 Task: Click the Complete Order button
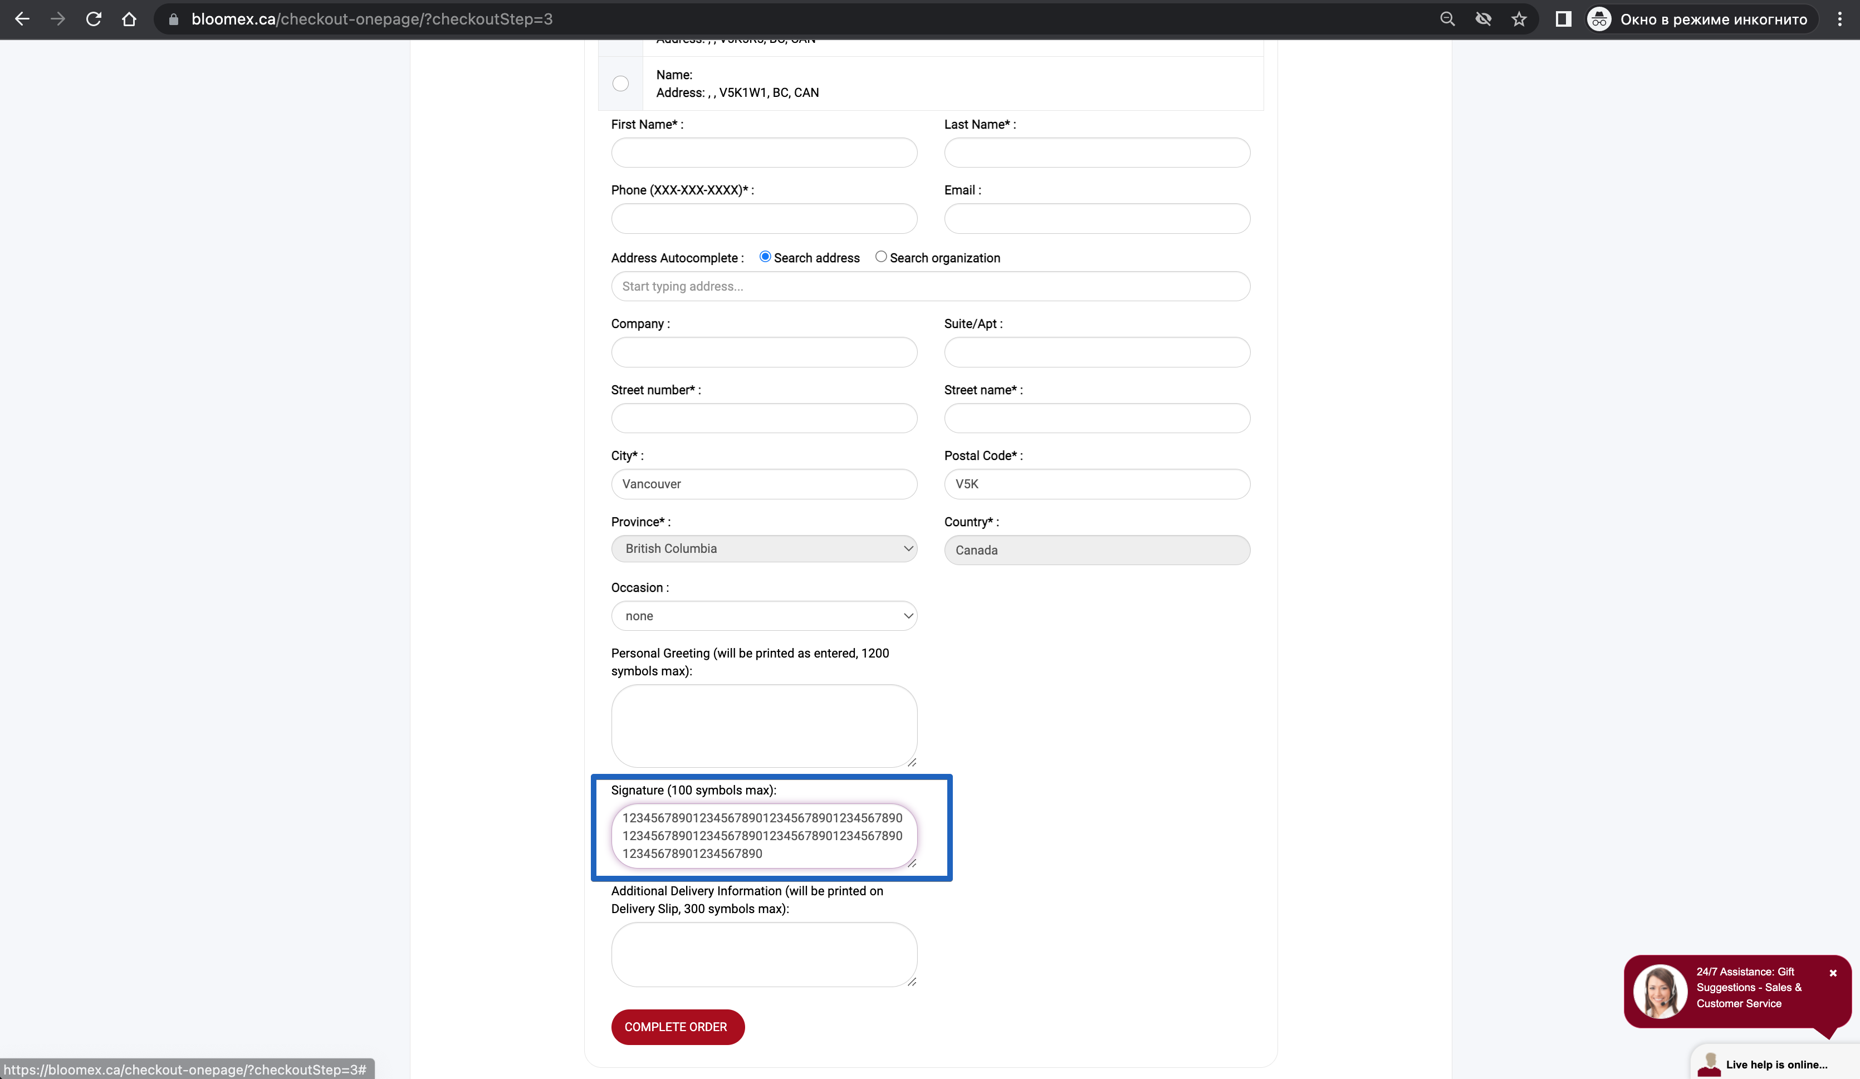click(x=677, y=1027)
